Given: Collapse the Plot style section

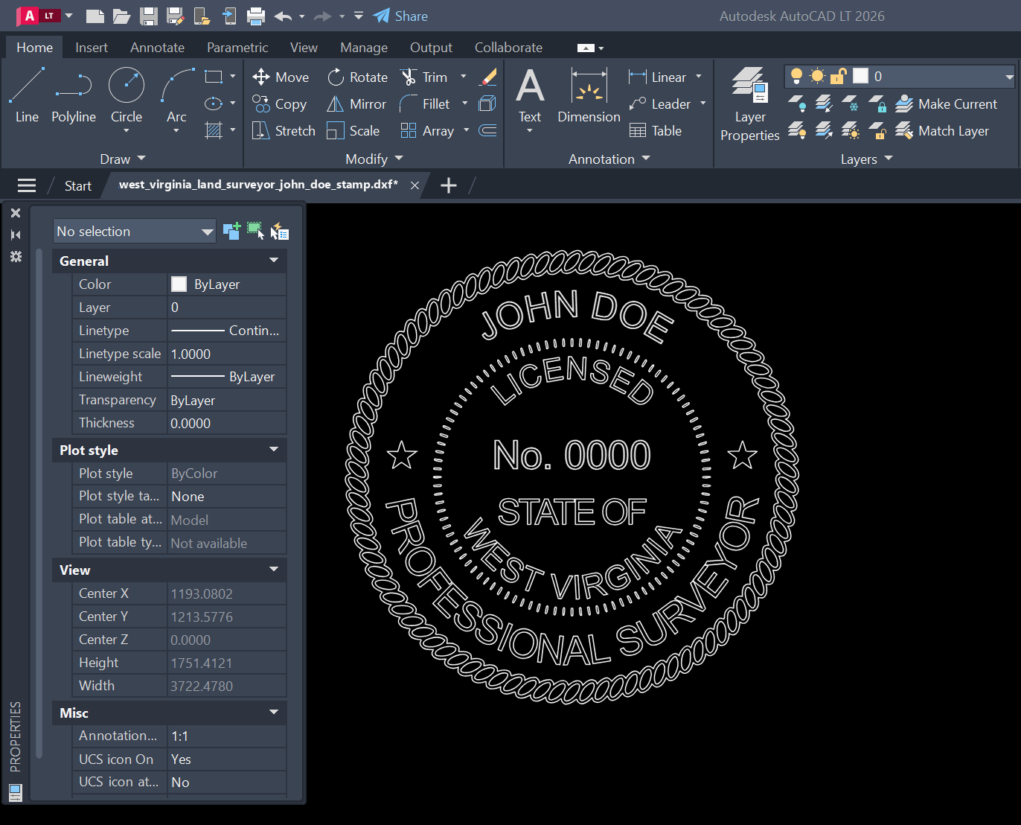Looking at the screenshot, I should click(x=274, y=449).
